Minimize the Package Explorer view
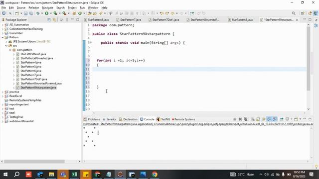The height and width of the screenshot is (179, 319). pos(72,19)
